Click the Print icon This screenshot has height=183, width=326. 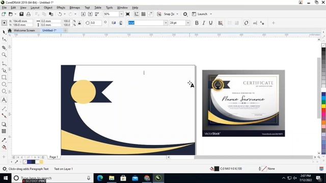coord(29,14)
